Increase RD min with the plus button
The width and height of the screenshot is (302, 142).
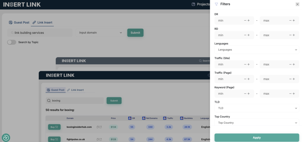pos(248,35)
